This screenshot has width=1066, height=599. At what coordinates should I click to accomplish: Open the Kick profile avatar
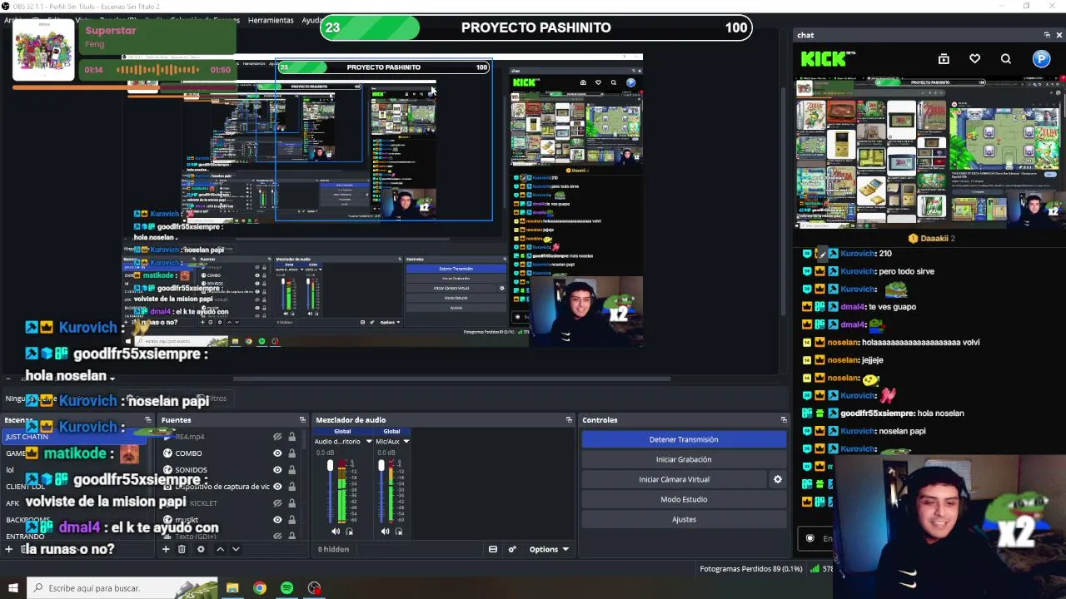(x=1042, y=58)
